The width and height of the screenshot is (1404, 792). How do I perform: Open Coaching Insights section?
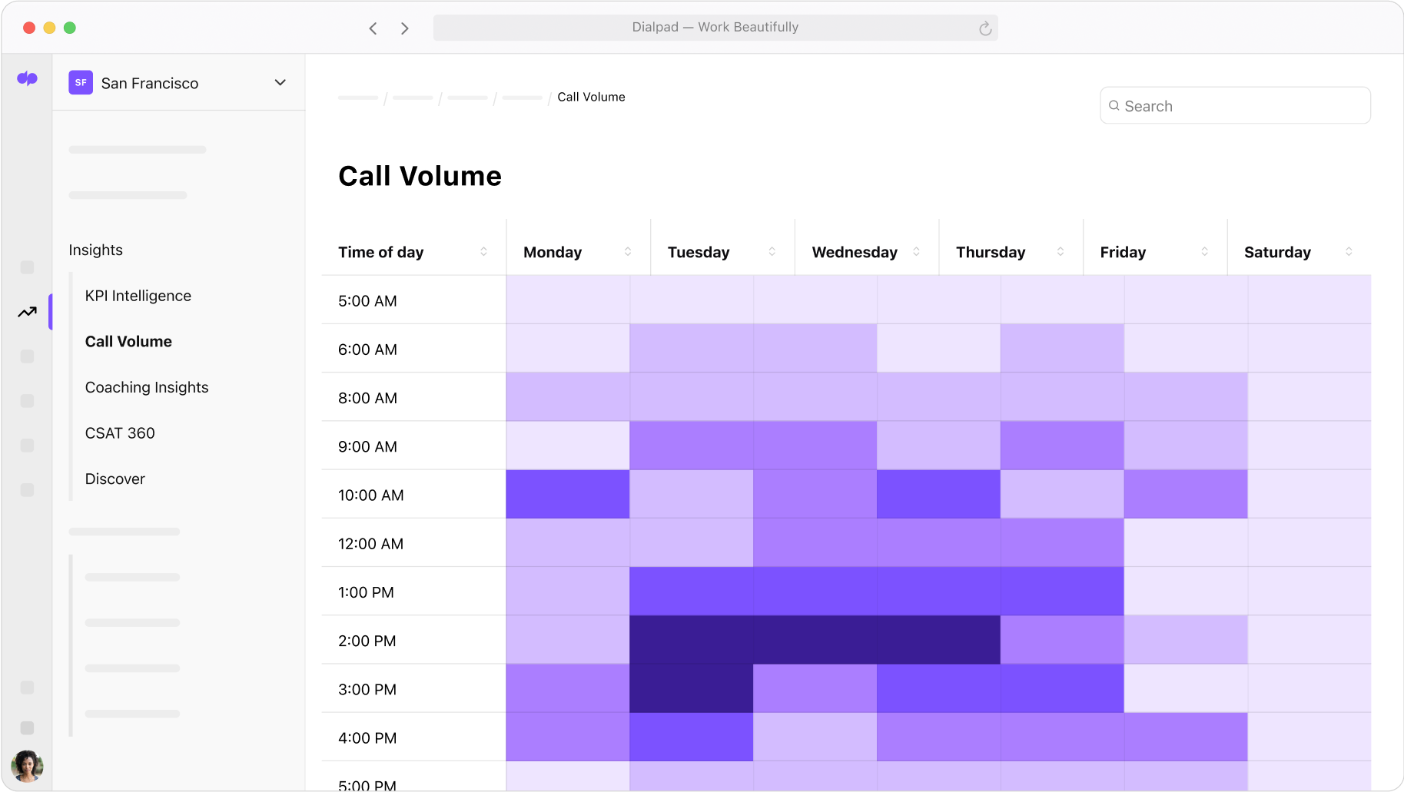click(x=147, y=387)
